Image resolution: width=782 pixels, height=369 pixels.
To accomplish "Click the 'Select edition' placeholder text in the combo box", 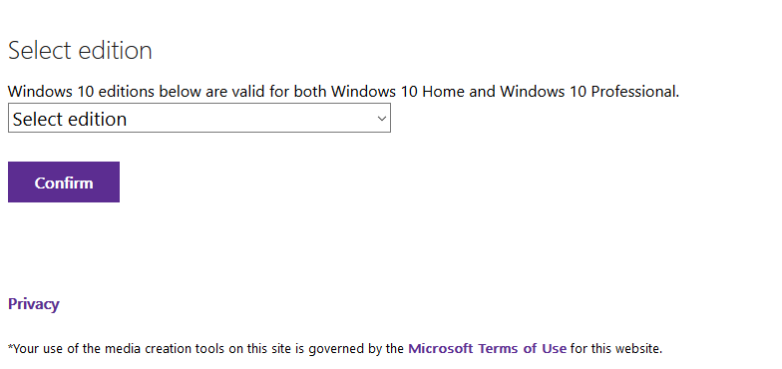I will pyautogui.click(x=70, y=119).
